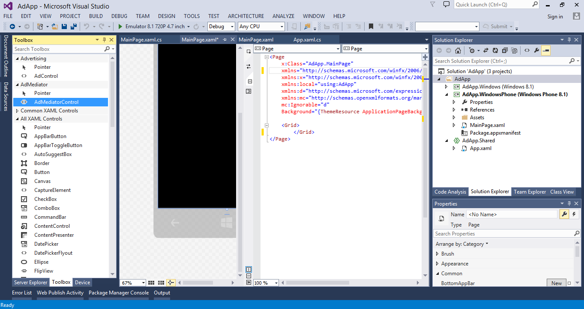Click the Navigate Backward toolbar button
This screenshot has width=584, height=309.
(x=12, y=26)
